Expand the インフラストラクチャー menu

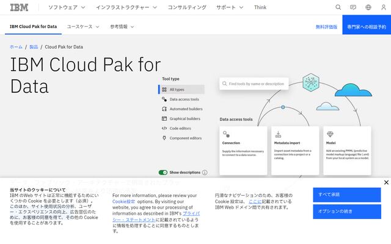(126, 7)
